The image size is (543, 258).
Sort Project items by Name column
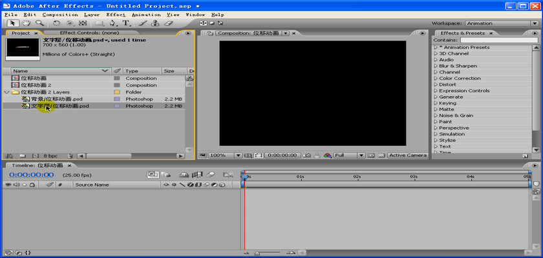tap(61, 71)
